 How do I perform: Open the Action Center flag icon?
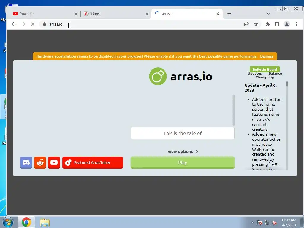259,222
